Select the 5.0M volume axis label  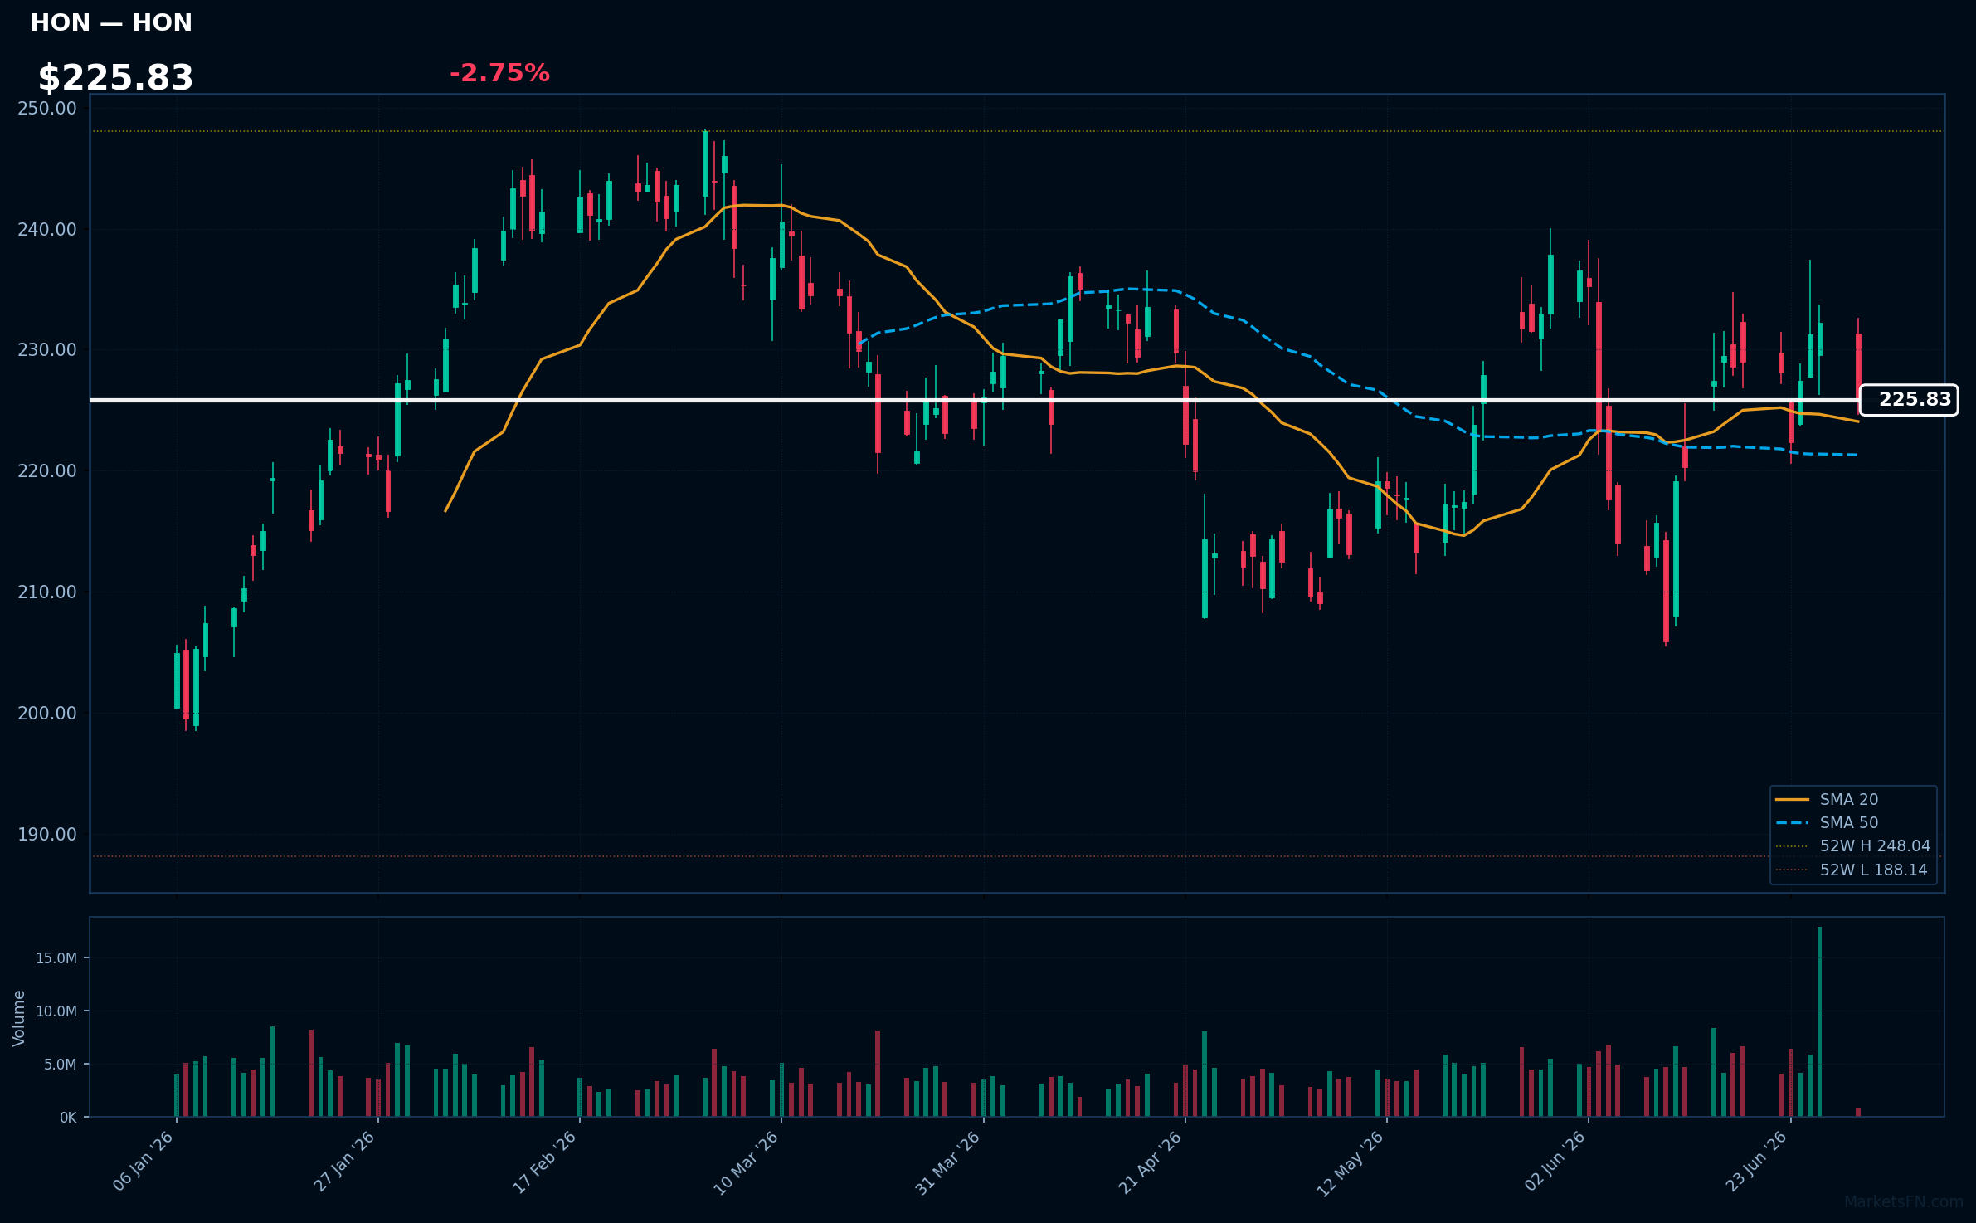pos(61,1065)
